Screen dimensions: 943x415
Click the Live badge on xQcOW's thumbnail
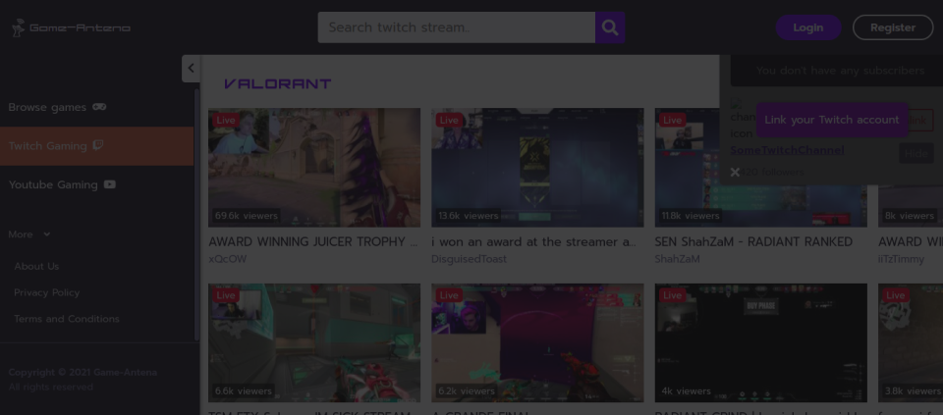(x=226, y=120)
